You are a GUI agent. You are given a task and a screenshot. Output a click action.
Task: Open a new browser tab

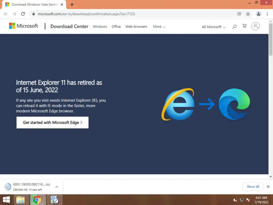point(72,5)
